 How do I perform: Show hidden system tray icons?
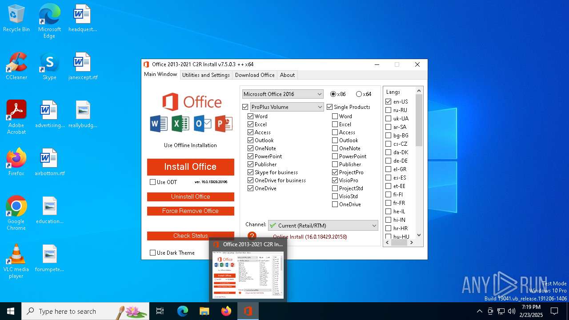(479, 311)
